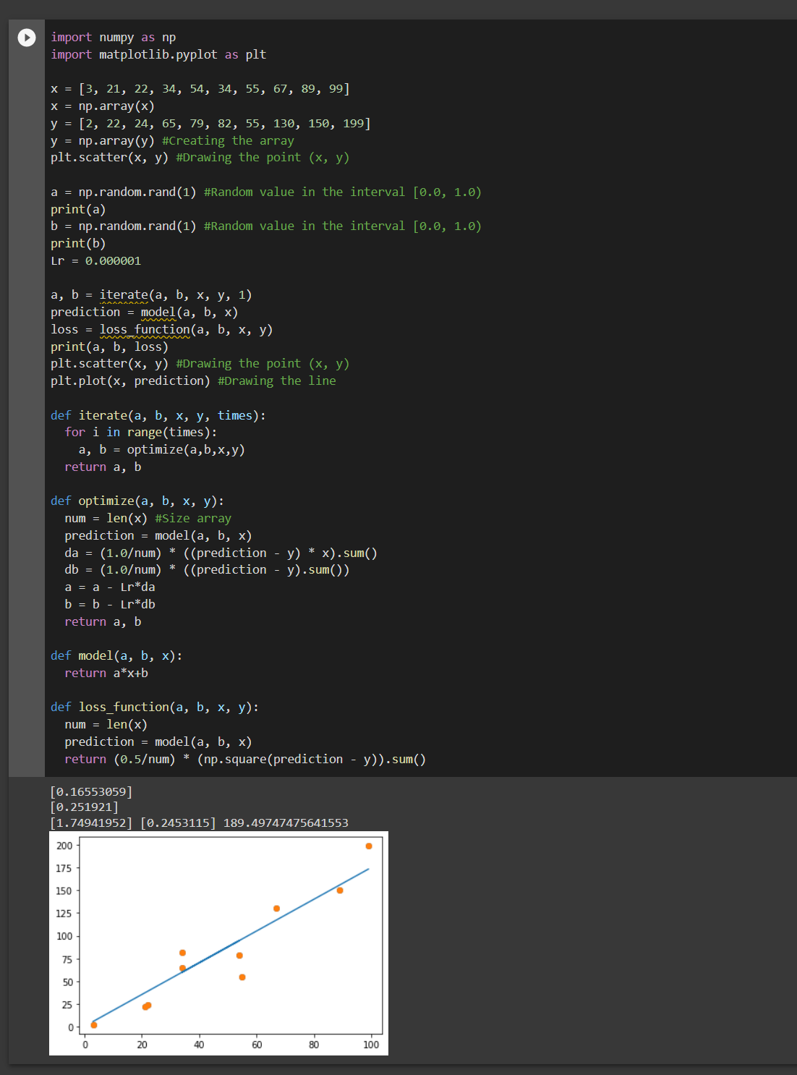
Task: Click the output value [1.74941952]
Action: [91, 823]
